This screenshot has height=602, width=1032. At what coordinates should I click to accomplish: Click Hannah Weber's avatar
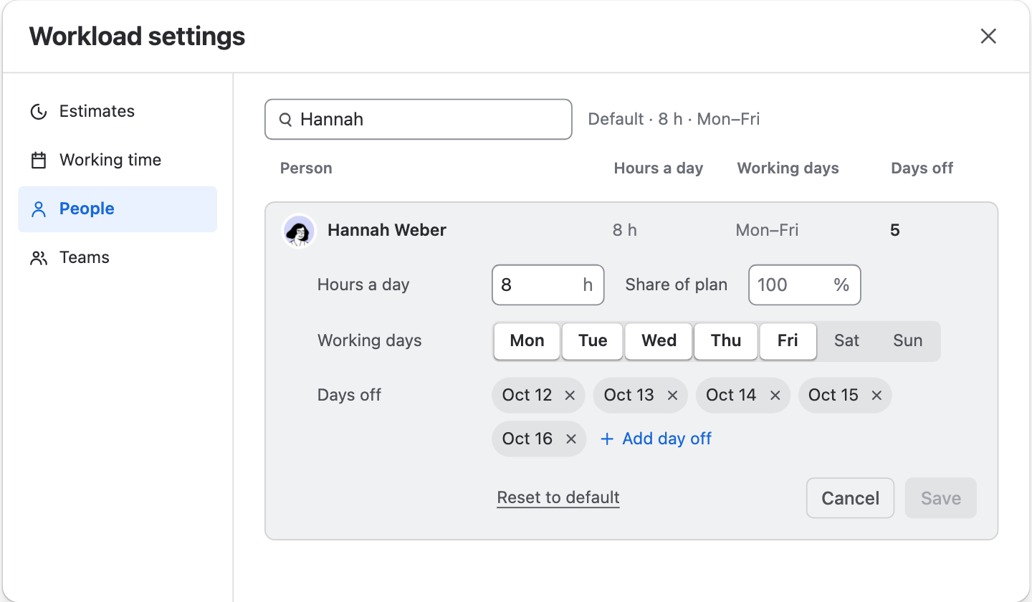299,231
